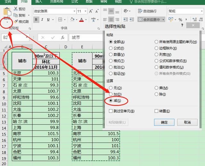
Task: Select the Format Painter (格式刷) brush
Action: pyautogui.click(x=16, y=22)
